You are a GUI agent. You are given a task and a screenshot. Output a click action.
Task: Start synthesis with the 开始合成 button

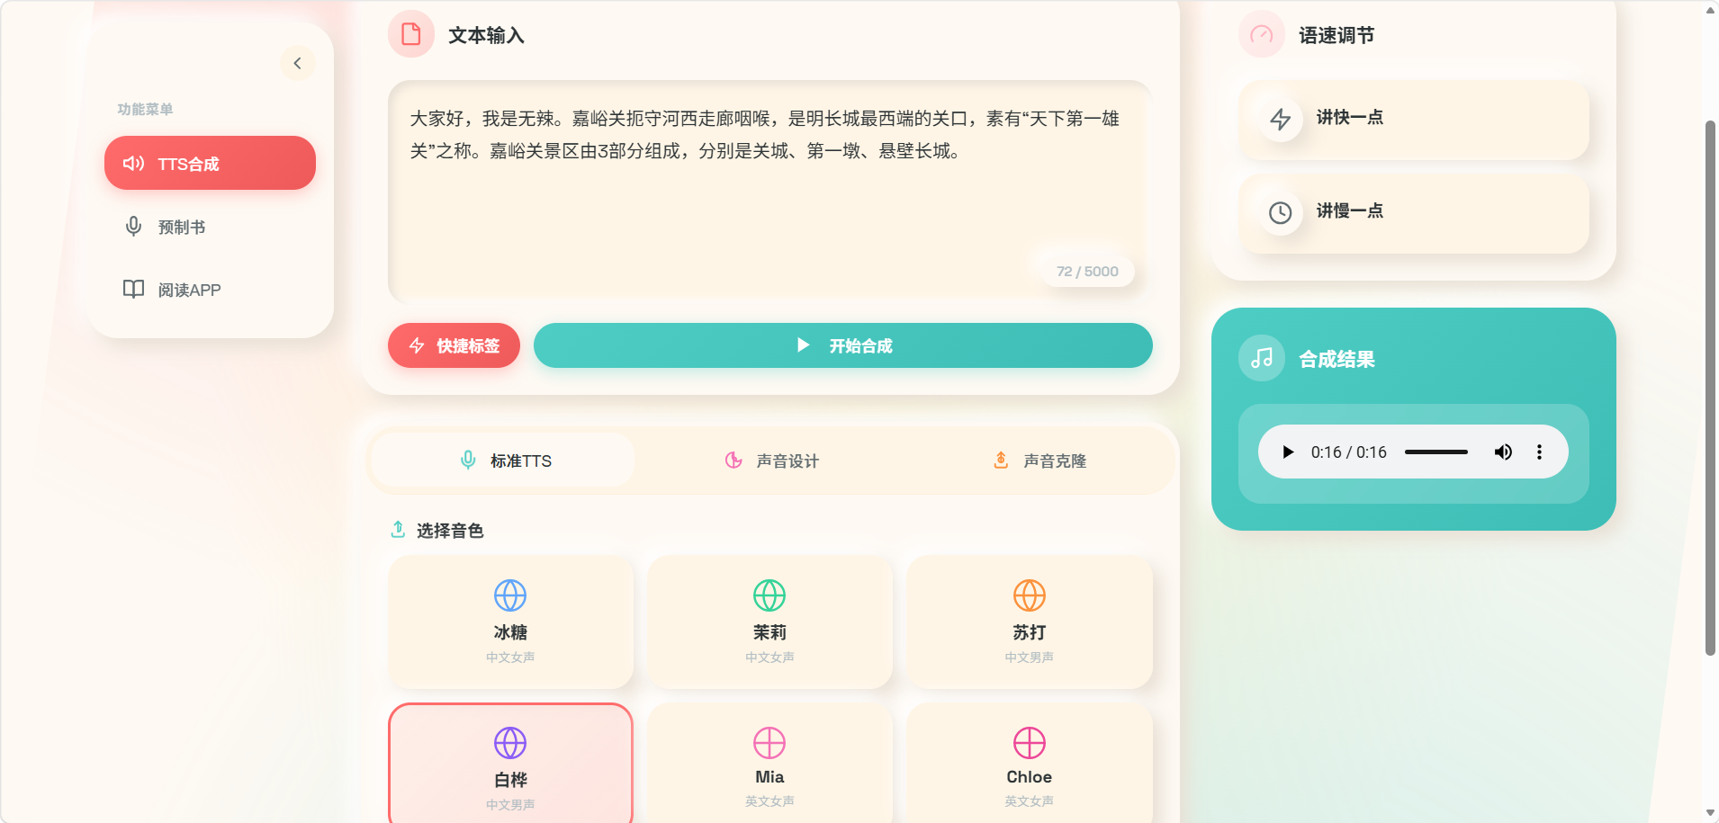tap(842, 345)
